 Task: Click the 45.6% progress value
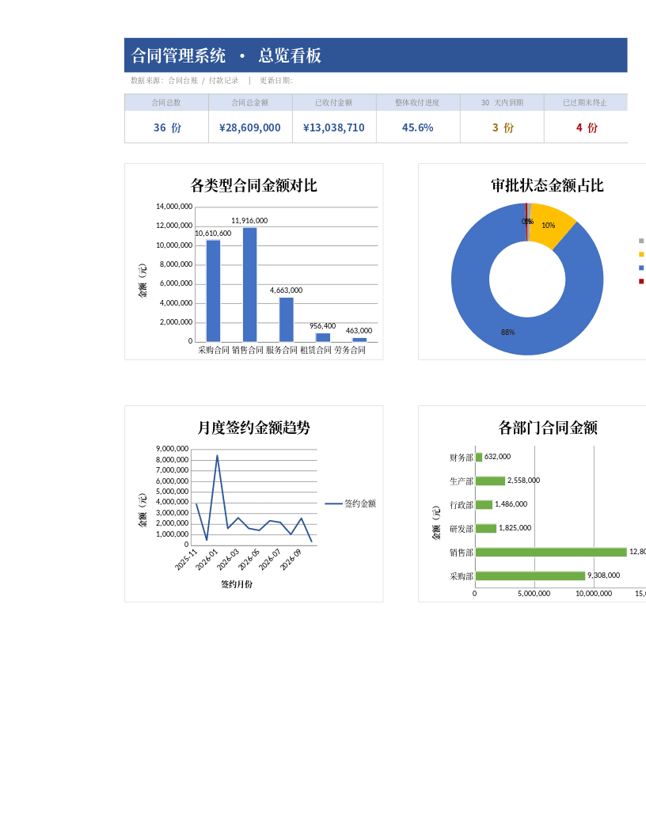click(x=418, y=127)
